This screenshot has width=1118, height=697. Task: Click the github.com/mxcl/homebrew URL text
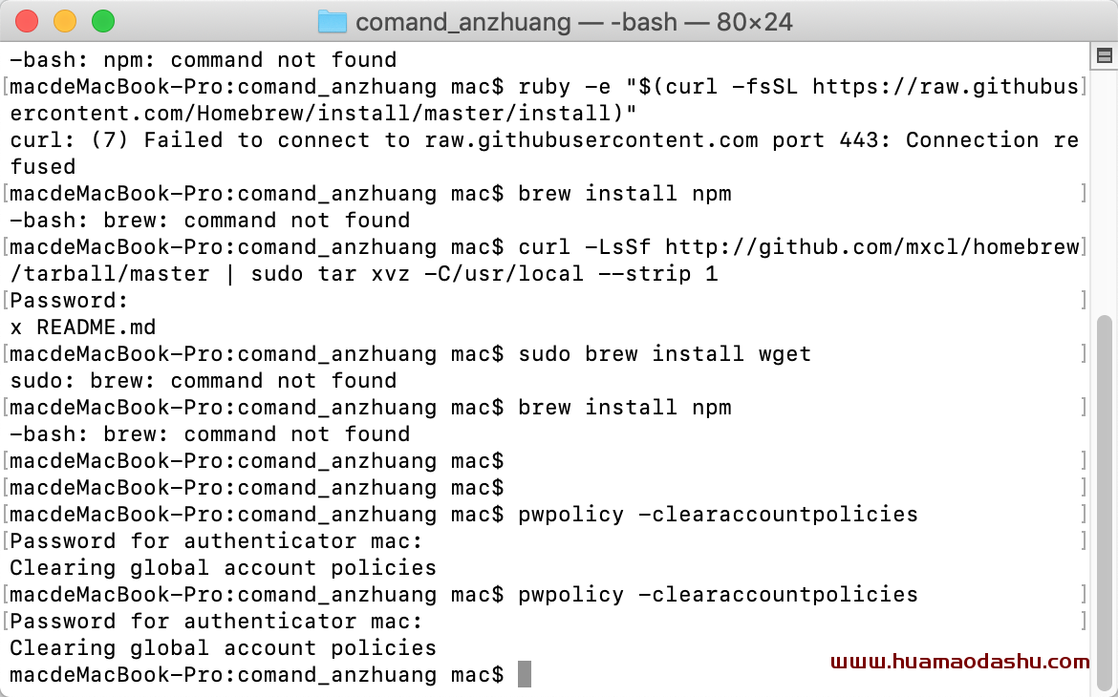pyautogui.click(x=872, y=247)
